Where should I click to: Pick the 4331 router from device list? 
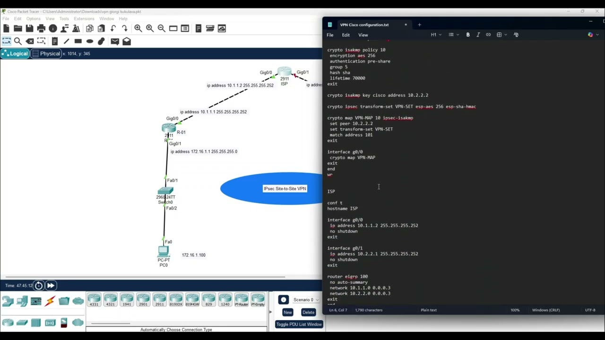point(94,300)
